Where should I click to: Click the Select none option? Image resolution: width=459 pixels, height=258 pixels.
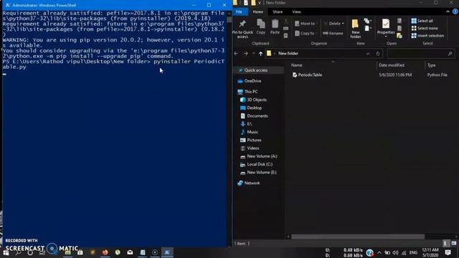click(x=425, y=28)
